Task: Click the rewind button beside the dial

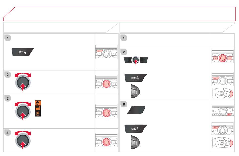Action: (128, 60)
